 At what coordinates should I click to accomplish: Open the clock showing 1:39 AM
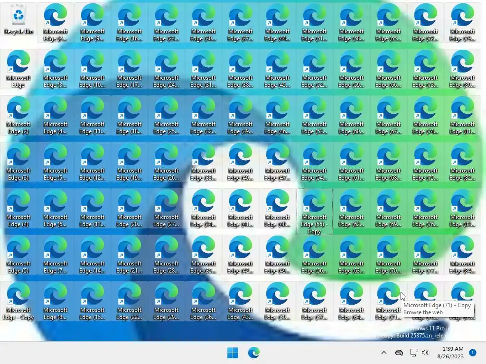(x=450, y=353)
